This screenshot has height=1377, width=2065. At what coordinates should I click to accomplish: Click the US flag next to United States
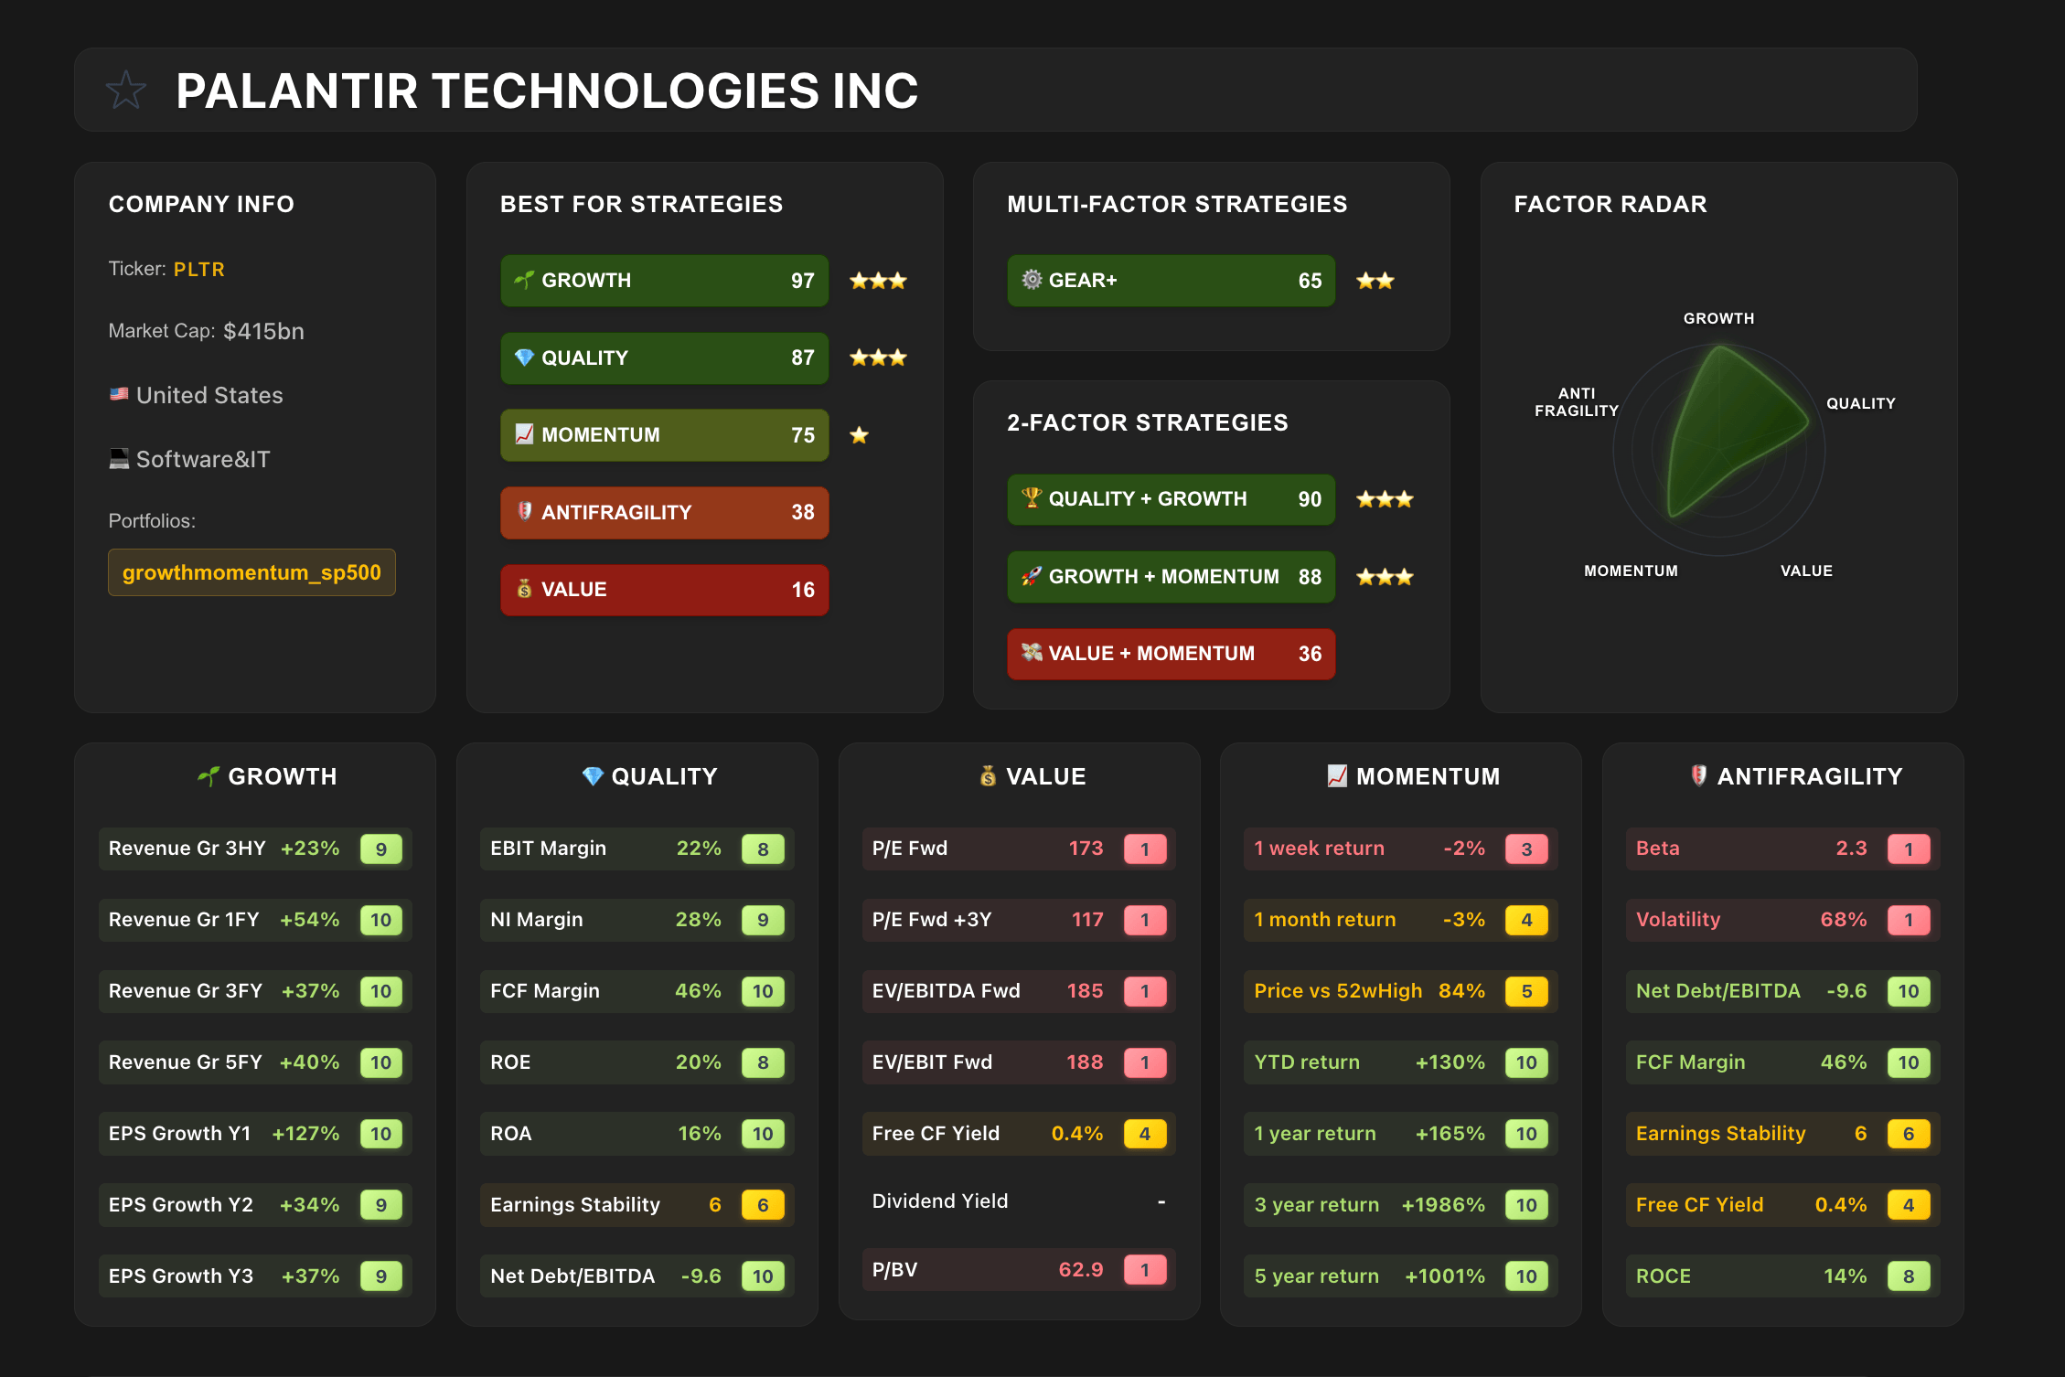click(x=119, y=394)
